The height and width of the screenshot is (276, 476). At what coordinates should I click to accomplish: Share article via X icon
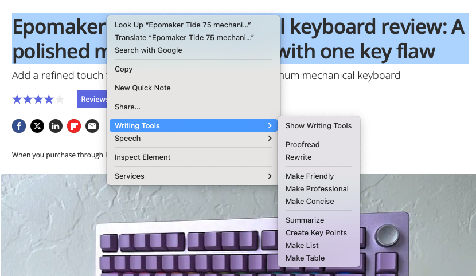click(37, 126)
